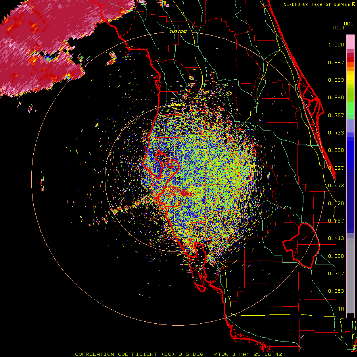The height and width of the screenshot is (357, 357).
Task: Click the inner range ring NMI label
Action: coord(178,105)
